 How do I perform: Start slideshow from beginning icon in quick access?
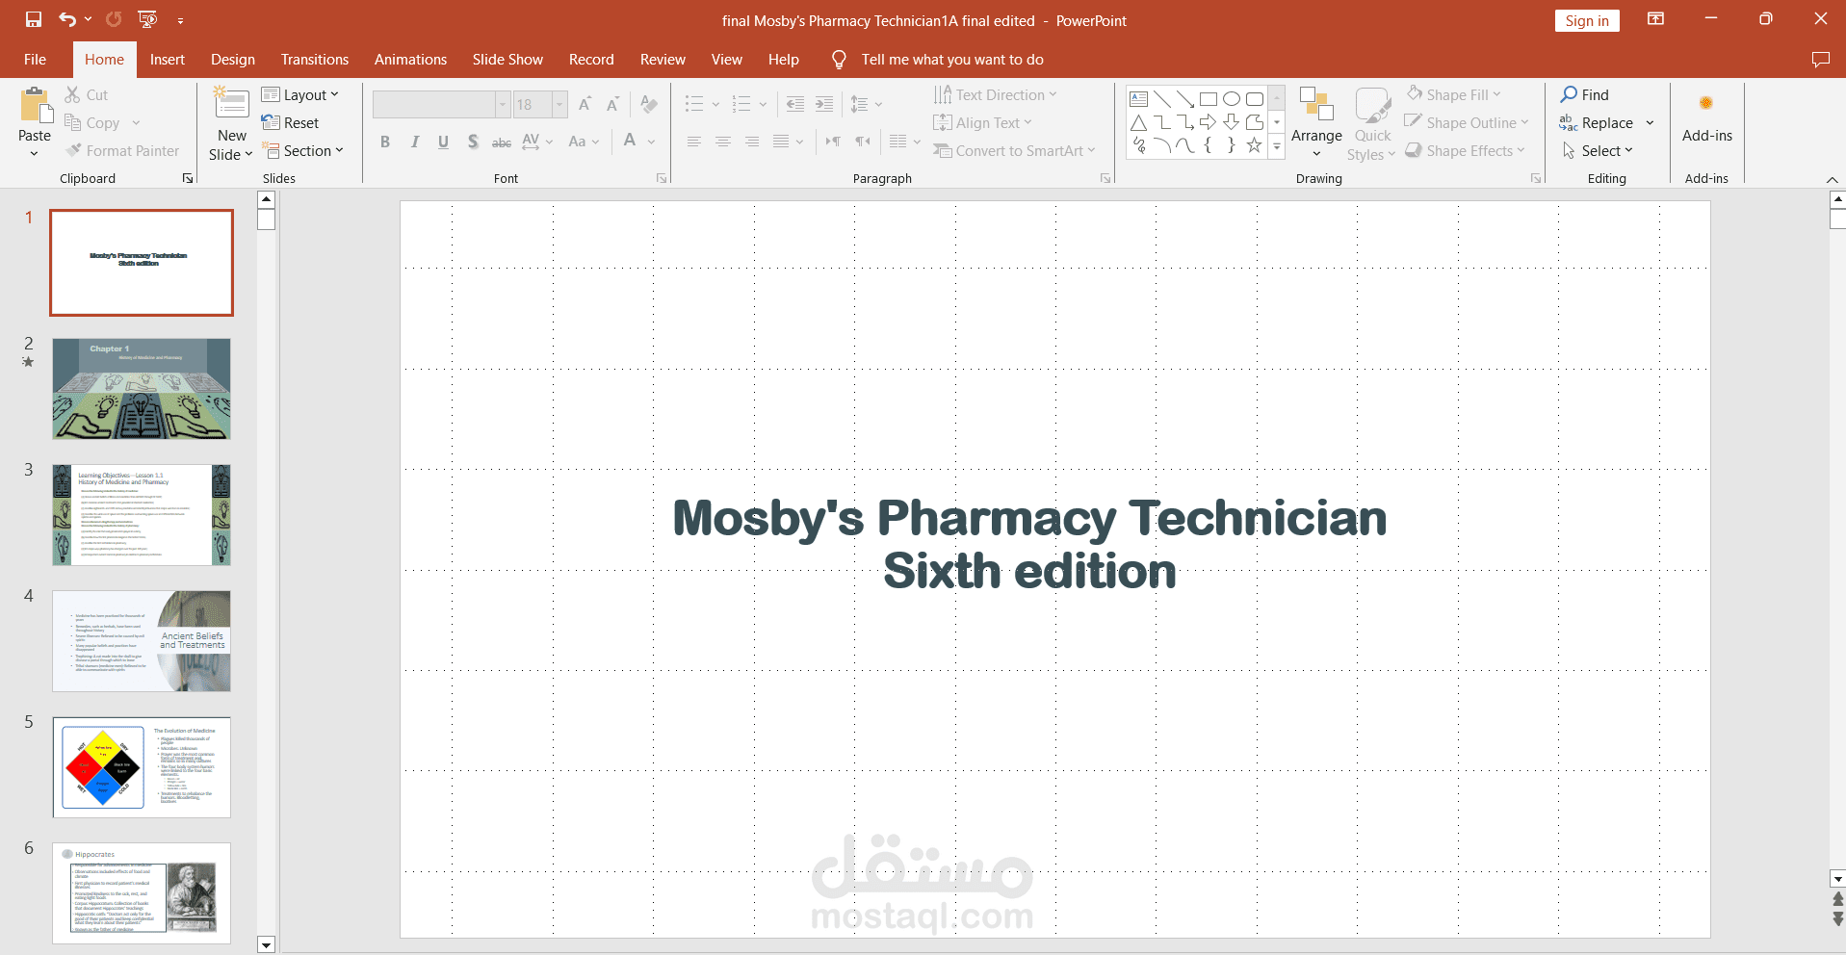[147, 19]
